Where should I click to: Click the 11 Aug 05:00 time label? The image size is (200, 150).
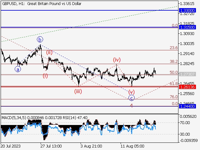point(132,146)
